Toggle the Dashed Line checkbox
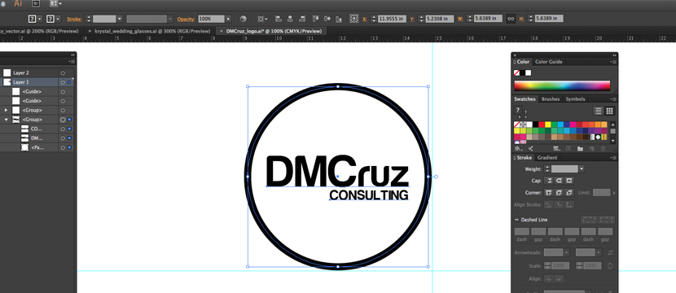The image size is (676, 293). [x=516, y=220]
